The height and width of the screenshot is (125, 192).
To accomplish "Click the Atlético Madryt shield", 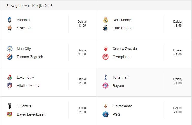I will click(x=10, y=86).
